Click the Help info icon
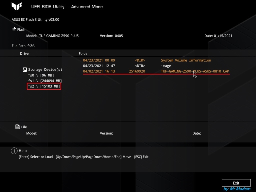The width and height of the screenshot is (256, 192). [x=14, y=151]
